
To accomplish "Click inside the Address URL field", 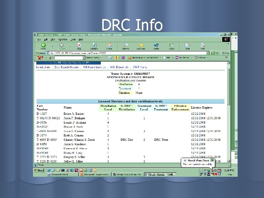I will (x=128, y=53).
